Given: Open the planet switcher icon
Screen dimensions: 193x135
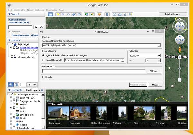Looking at the screenshot, I should coord(99,14).
